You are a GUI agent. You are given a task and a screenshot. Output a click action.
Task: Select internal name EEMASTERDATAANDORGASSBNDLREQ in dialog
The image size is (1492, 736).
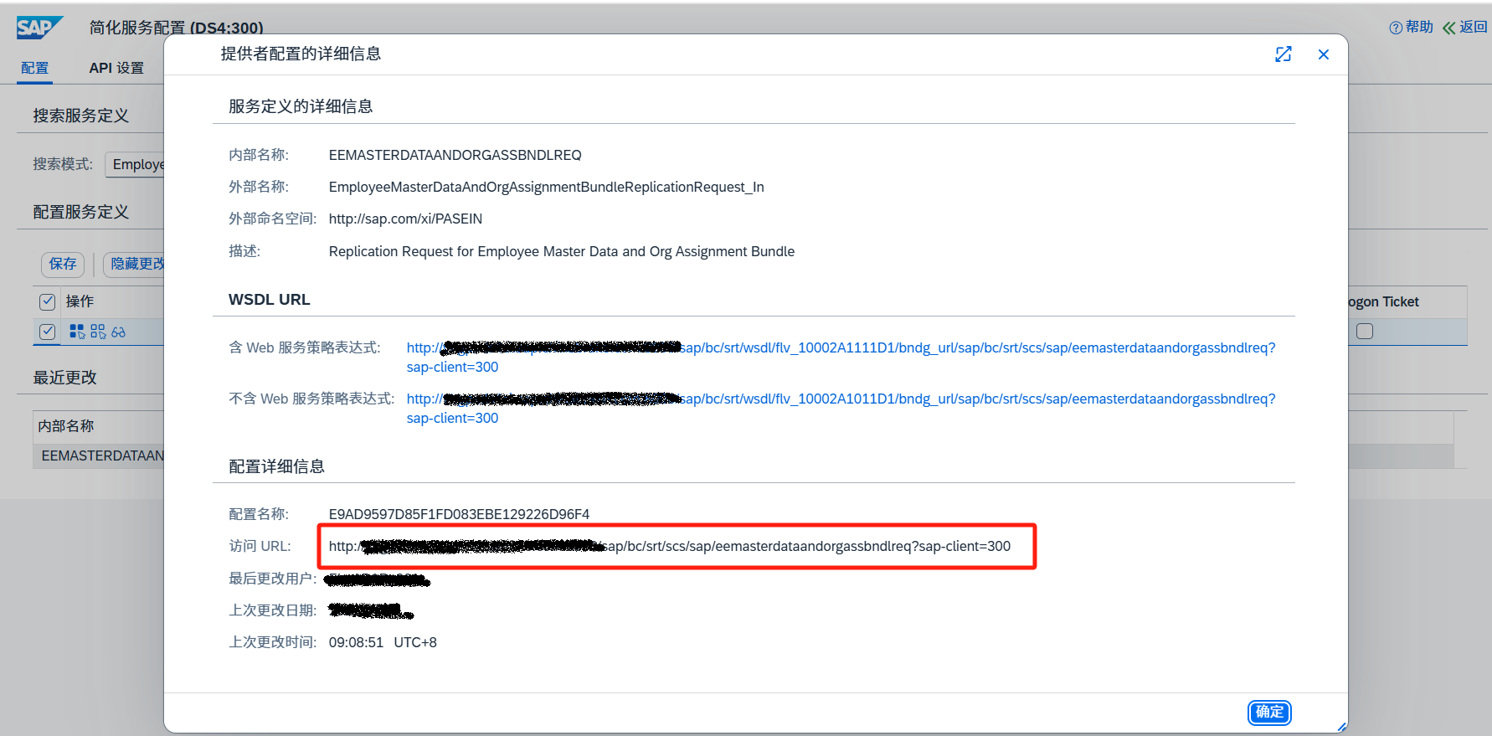coord(455,155)
